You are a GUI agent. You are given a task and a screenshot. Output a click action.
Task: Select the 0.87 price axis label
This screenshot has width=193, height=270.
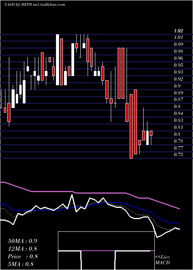tap(178, 100)
